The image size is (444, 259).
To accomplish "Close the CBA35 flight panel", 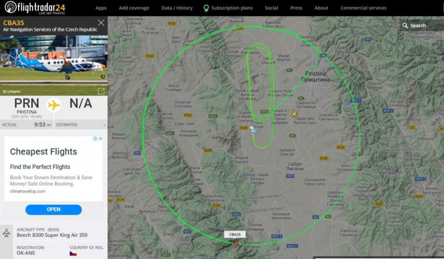I will (101, 23).
